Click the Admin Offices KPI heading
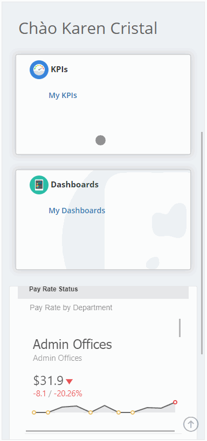Image resolution: width=207 pixels, height=441 pixels. tap(72, 344)
